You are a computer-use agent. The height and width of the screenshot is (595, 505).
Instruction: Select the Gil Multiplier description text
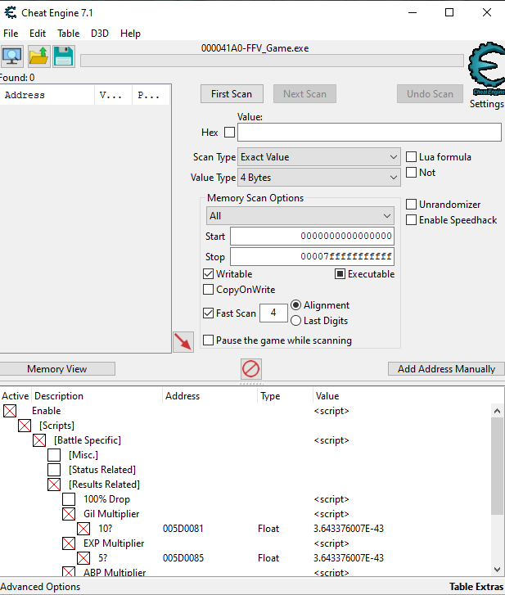point(111,514)
